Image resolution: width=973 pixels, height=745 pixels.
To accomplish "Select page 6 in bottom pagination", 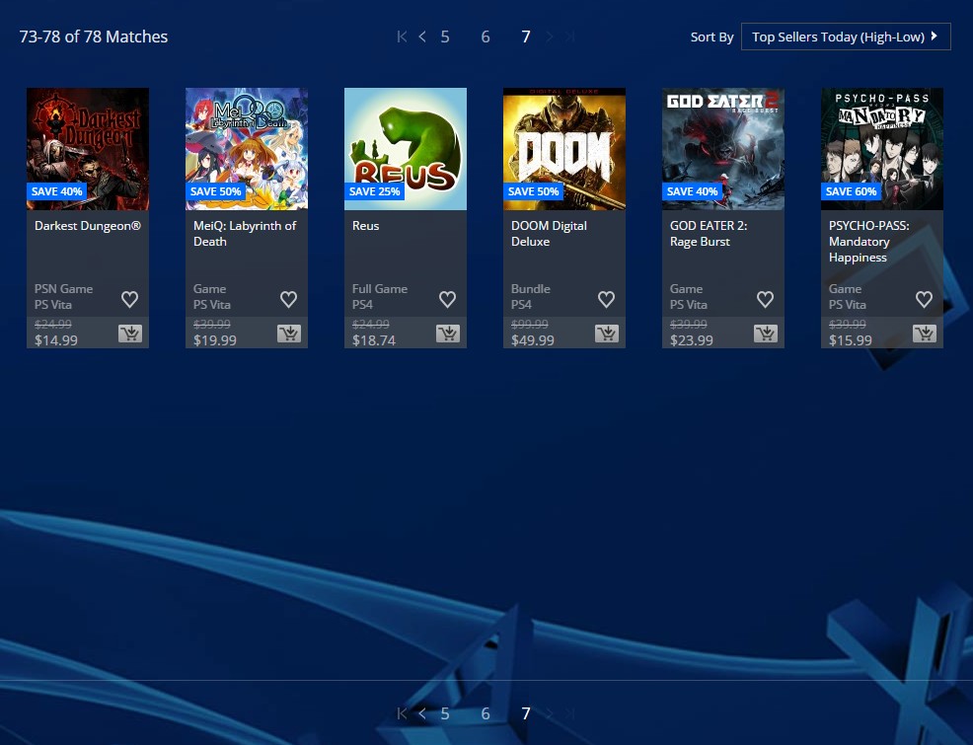I will [485, 712].
